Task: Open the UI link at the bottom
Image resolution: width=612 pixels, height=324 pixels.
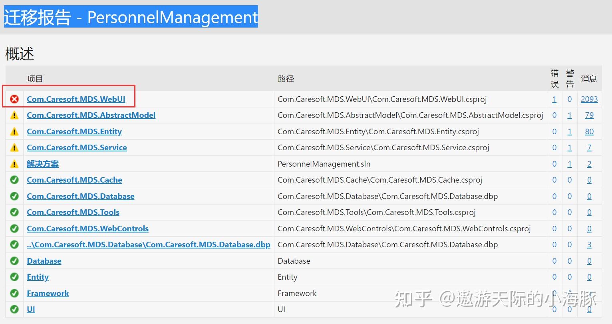Action: pos(31,309)
